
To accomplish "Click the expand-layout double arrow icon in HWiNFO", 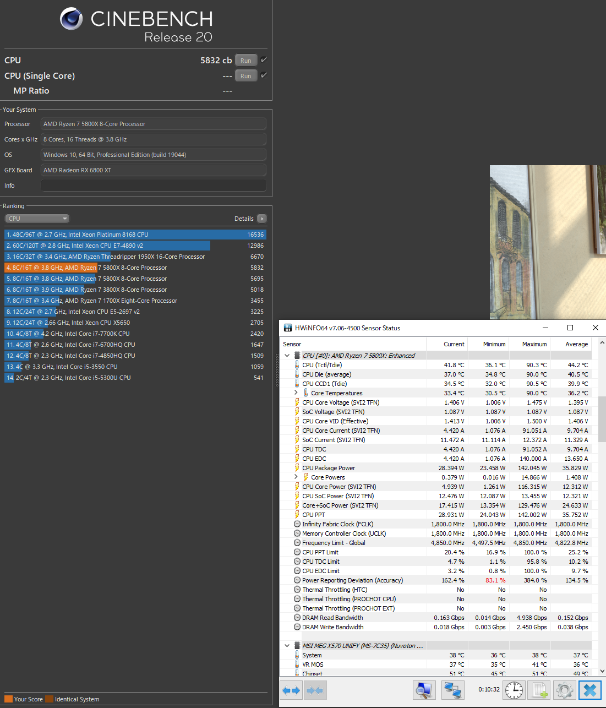I will click(292, 690).
